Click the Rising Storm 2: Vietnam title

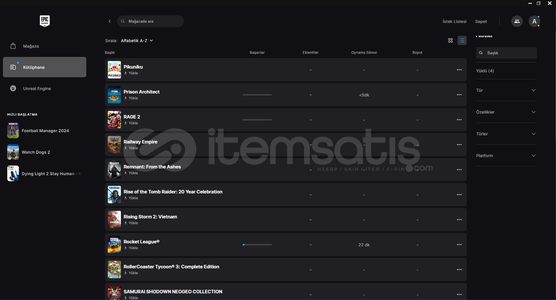[150, 217]
